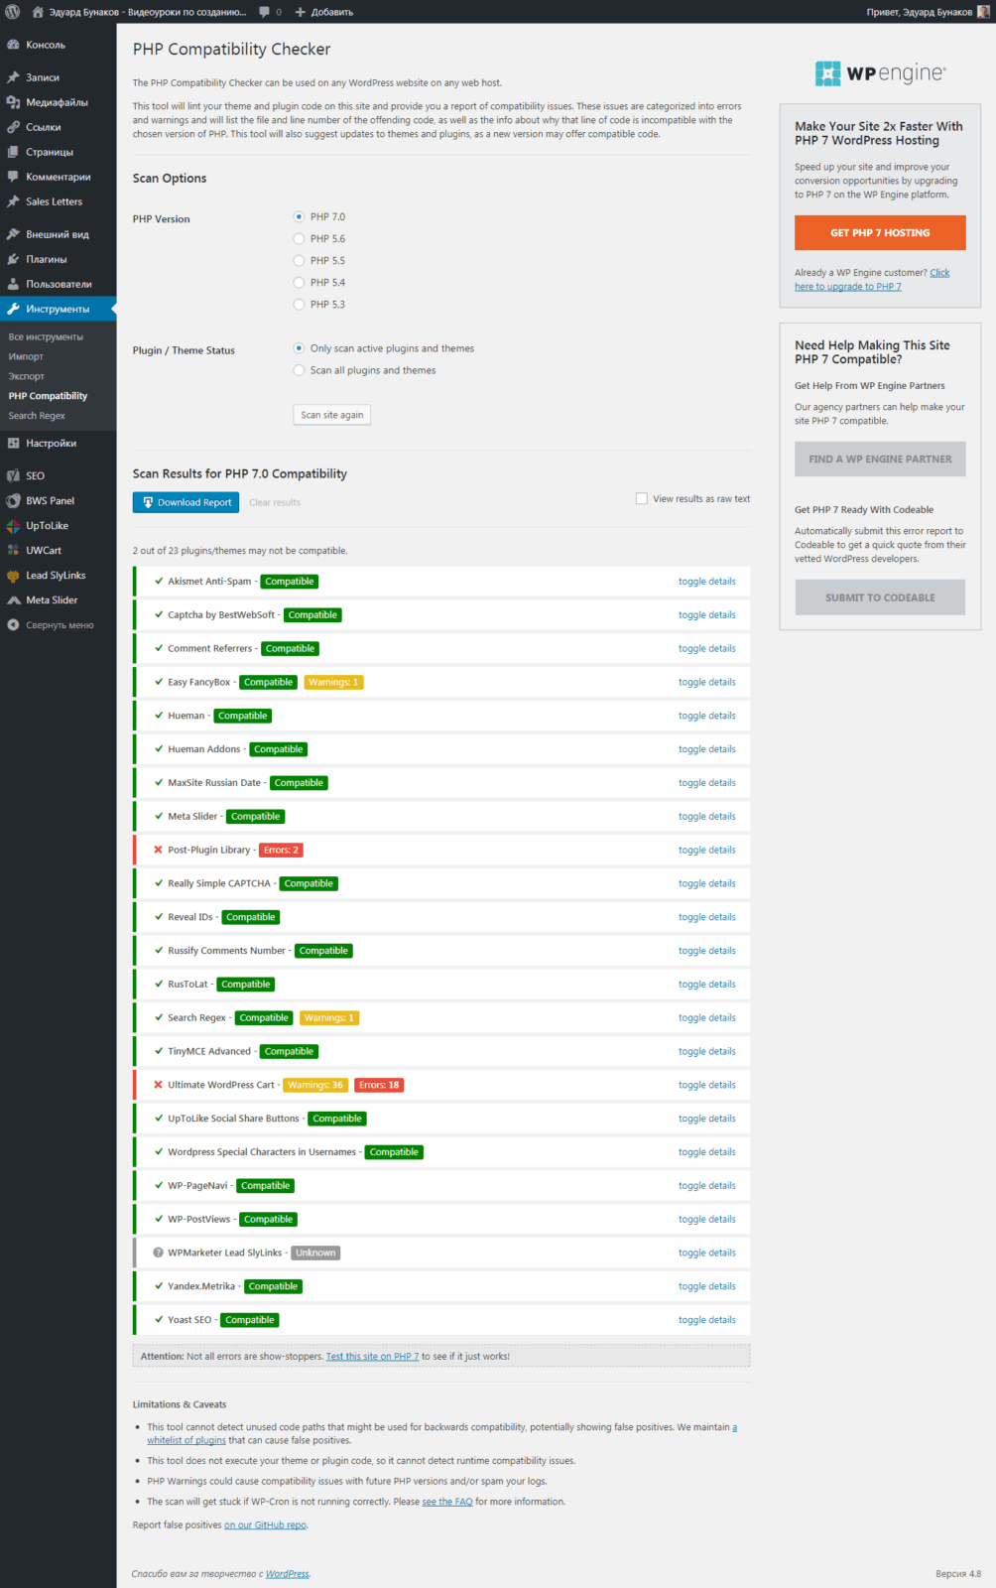Toggle details for Ultimate WordPress Cart
The width and height of the screenshot is (996, 1588).
click(706, 1085)
